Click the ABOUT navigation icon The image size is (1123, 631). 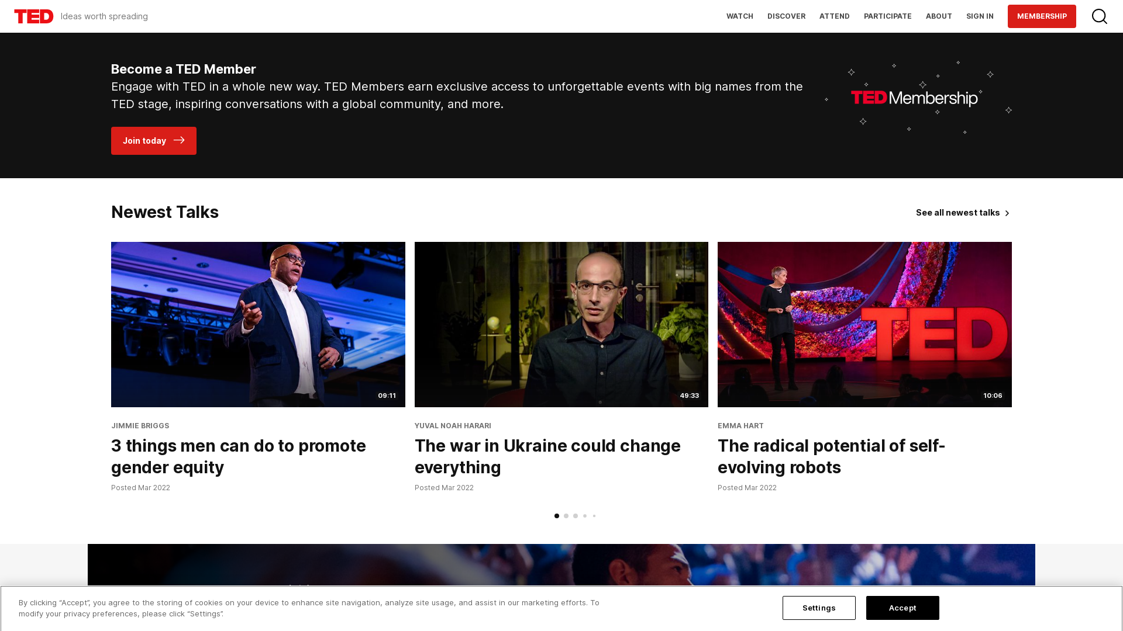coord(939,16)
